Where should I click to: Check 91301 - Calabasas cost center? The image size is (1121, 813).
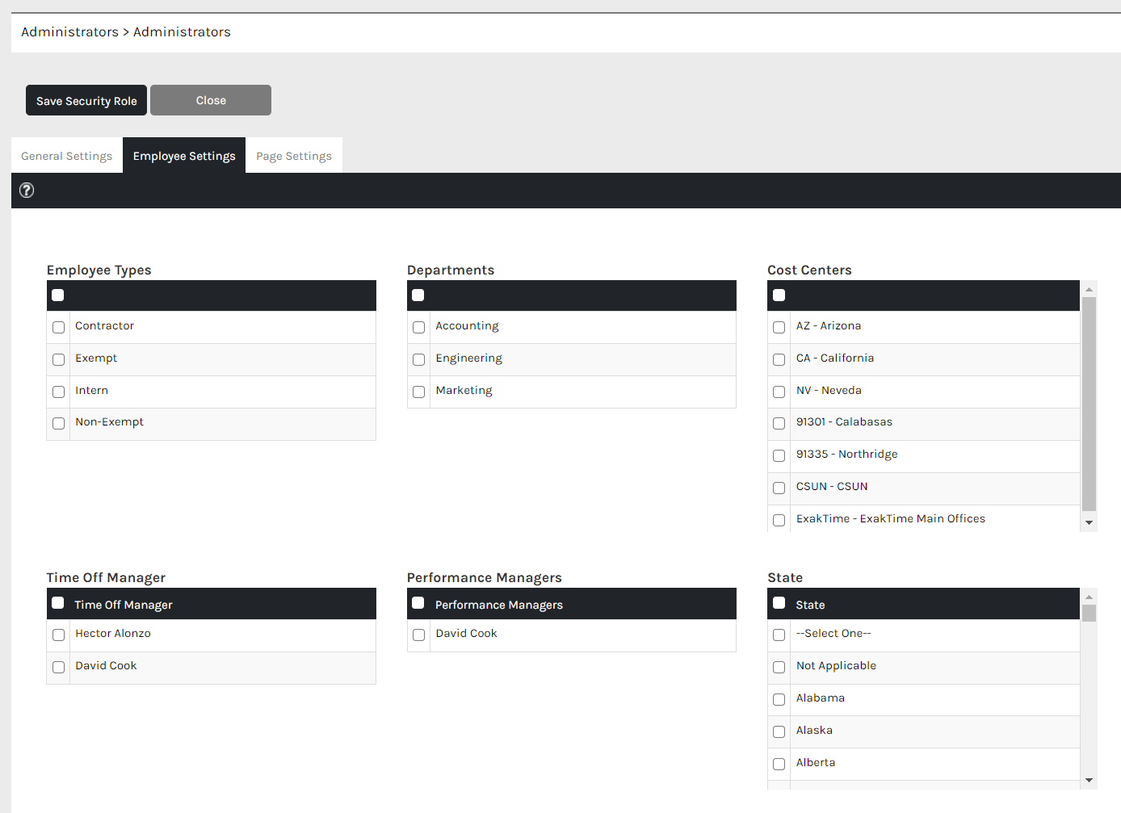click(779, 423)
